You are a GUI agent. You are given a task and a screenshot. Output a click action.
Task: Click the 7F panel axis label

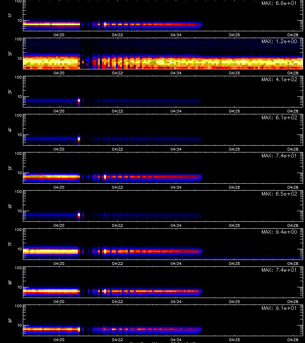[10, 244]
